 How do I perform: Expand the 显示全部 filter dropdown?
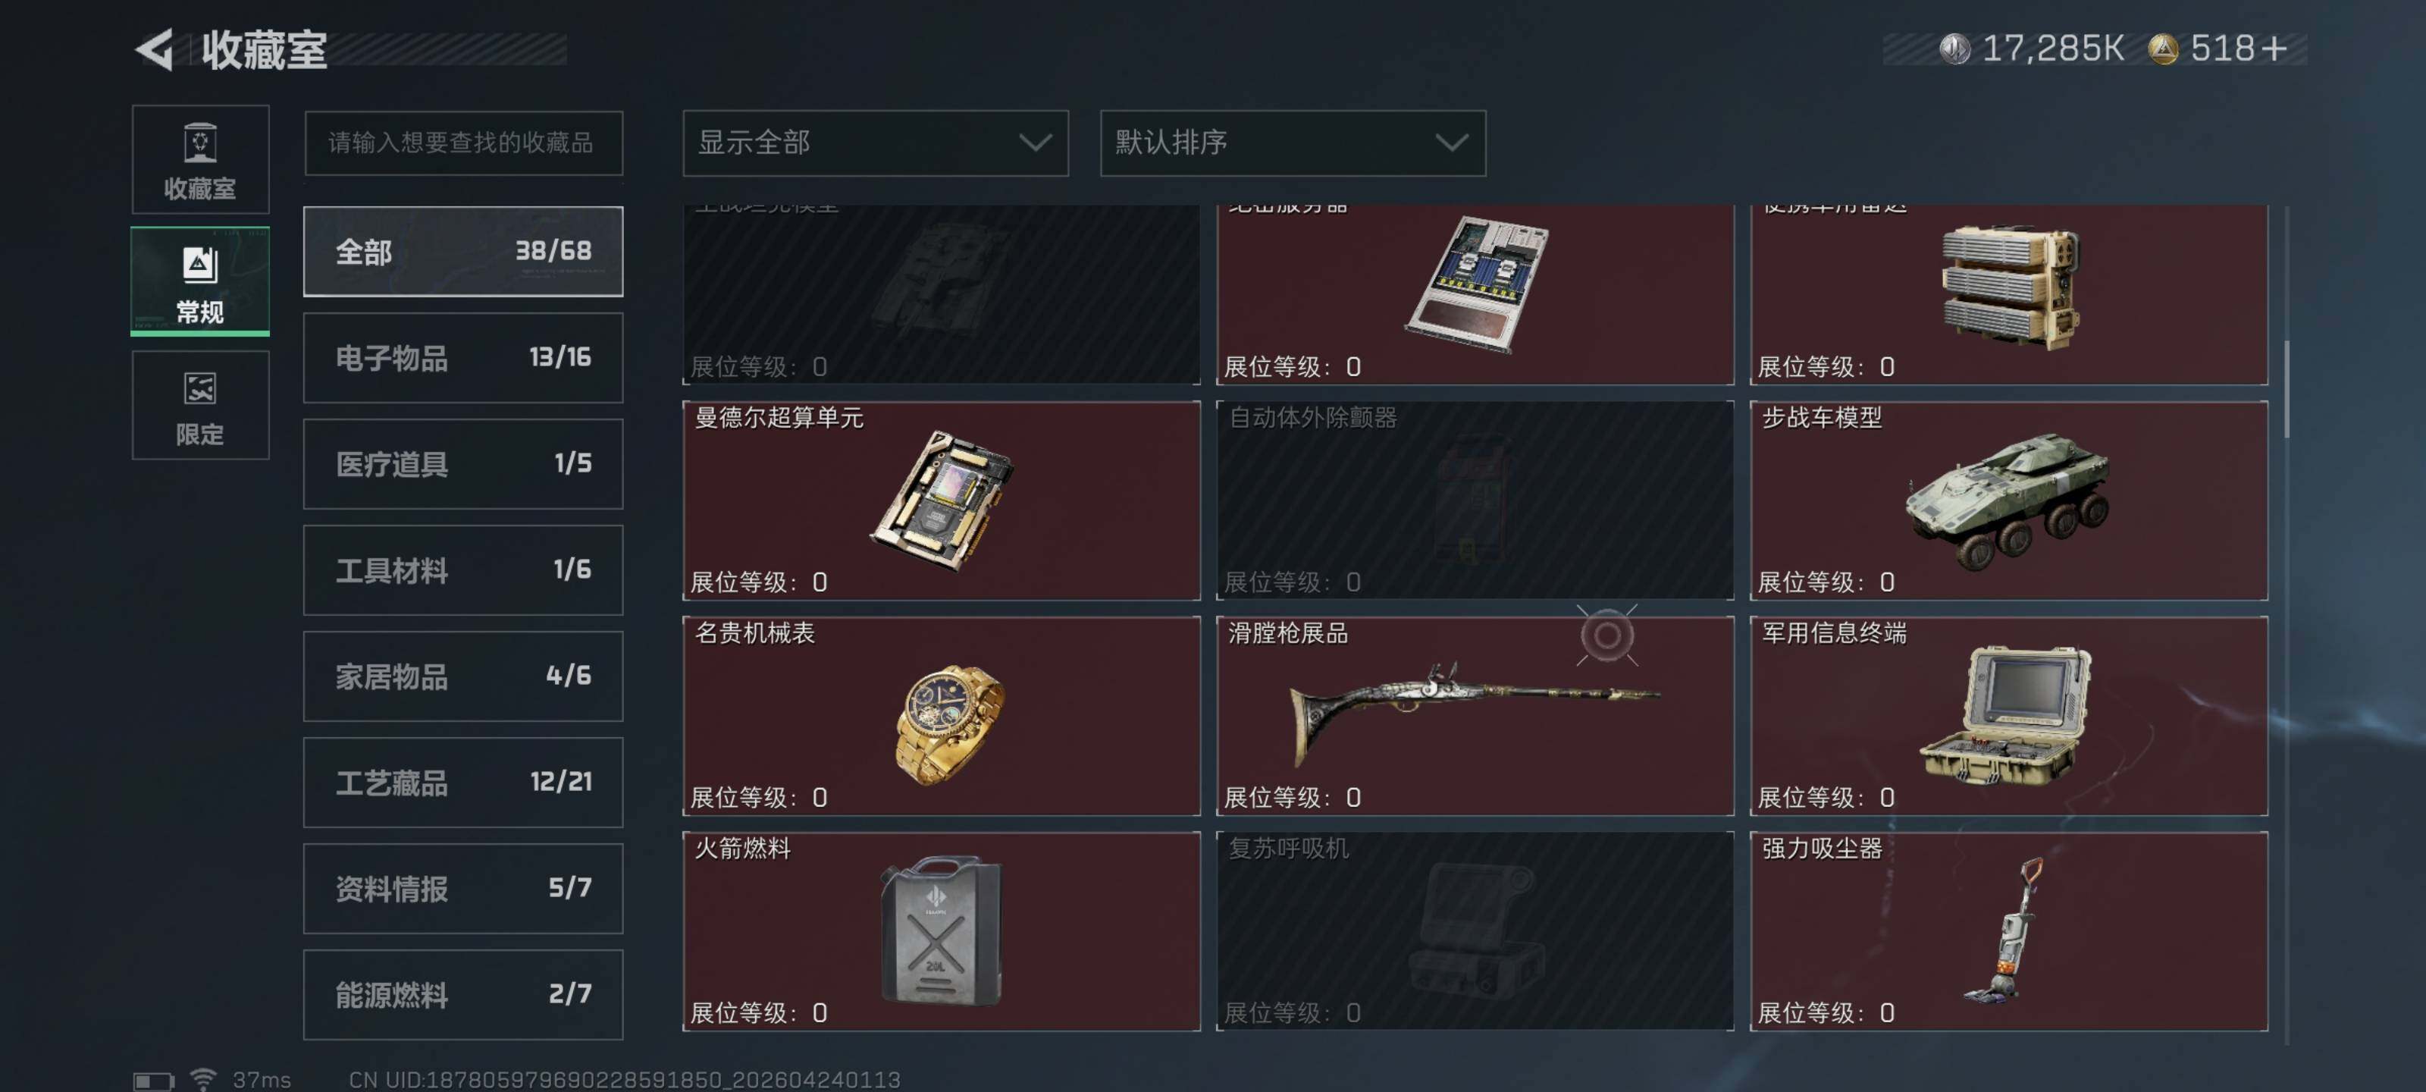point(875,143)
